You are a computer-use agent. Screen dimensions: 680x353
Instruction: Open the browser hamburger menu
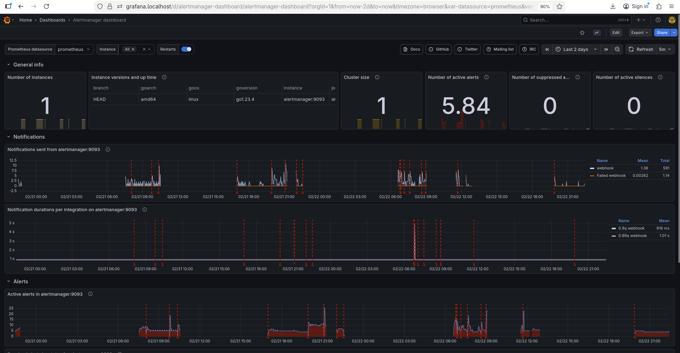[671, 6]
